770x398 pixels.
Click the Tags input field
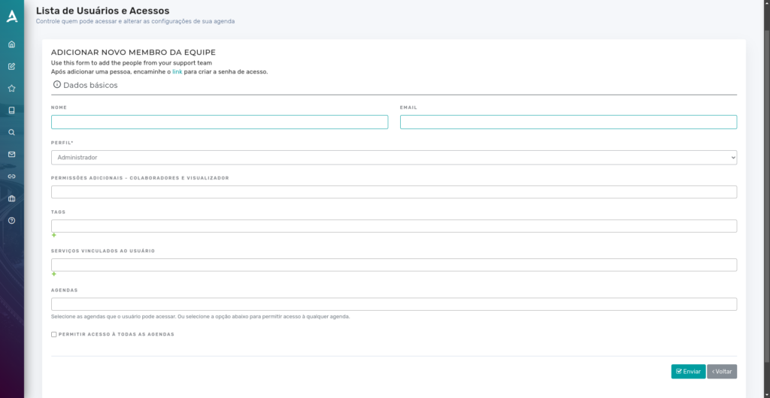(394, 226)
